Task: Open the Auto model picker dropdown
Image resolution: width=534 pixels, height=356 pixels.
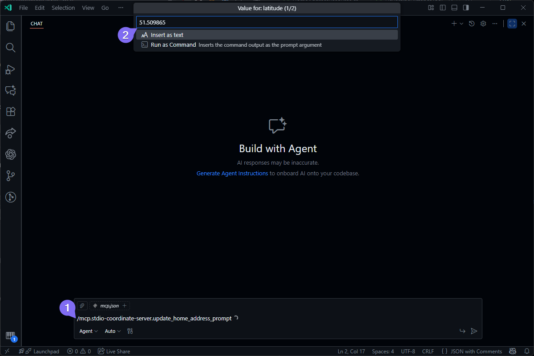Action: [113, 331]
